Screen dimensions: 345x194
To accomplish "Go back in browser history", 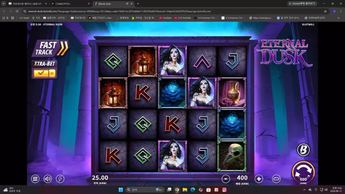I will coord(4,11).
